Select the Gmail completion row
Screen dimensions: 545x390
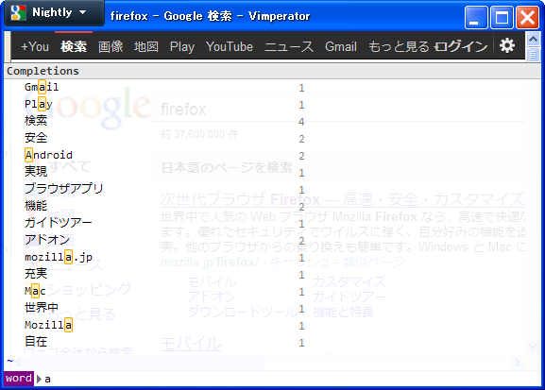[x=272, y=87]
